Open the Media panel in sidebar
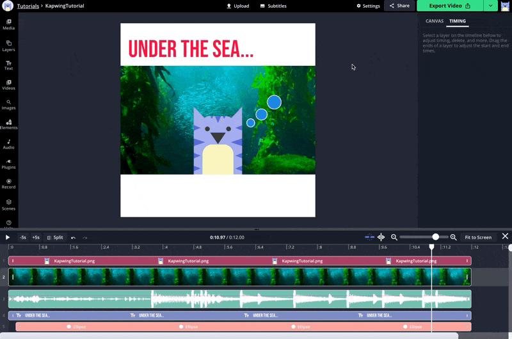The image size is (512, 339). (9, 25)
